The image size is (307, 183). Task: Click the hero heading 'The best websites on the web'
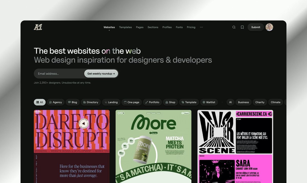tap(87, 51)
